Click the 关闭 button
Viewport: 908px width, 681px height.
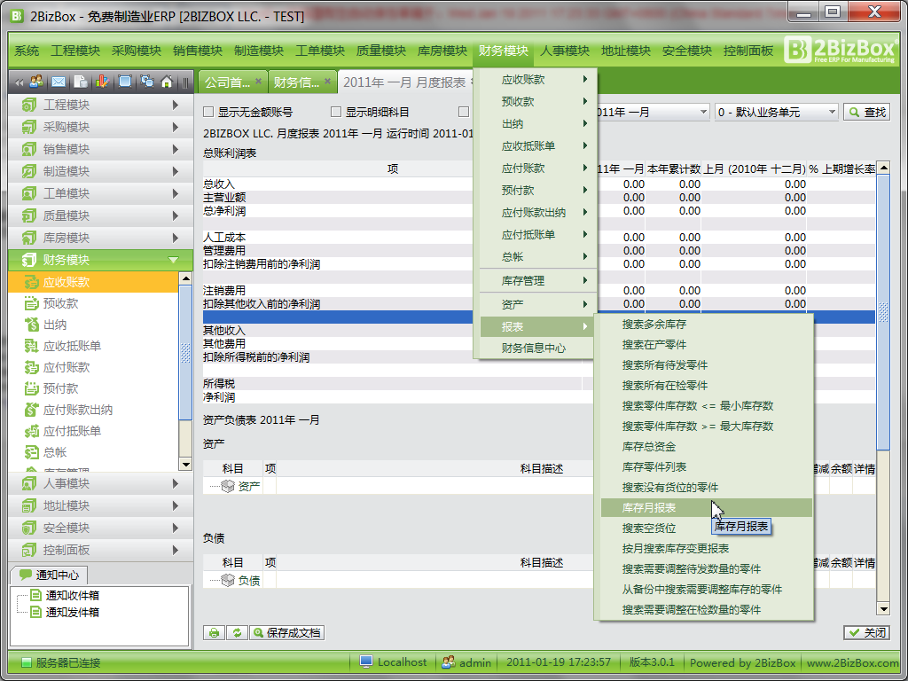click(866, 632)
